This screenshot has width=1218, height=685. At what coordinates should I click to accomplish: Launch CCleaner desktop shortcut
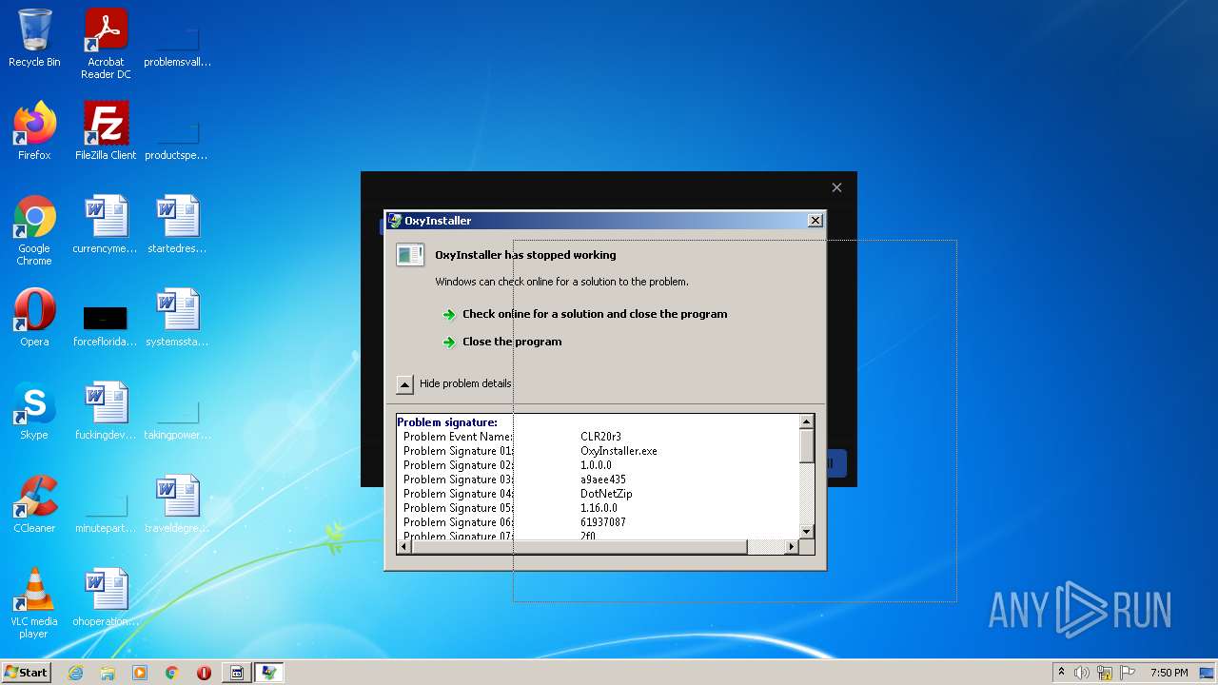(34, 504)
